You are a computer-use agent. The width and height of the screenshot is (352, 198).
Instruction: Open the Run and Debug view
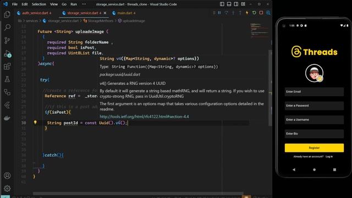click(7, 54)
